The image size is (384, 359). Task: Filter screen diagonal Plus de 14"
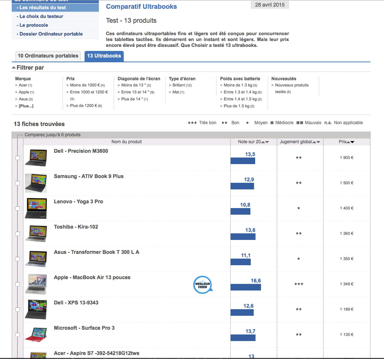tap(135, 99)
